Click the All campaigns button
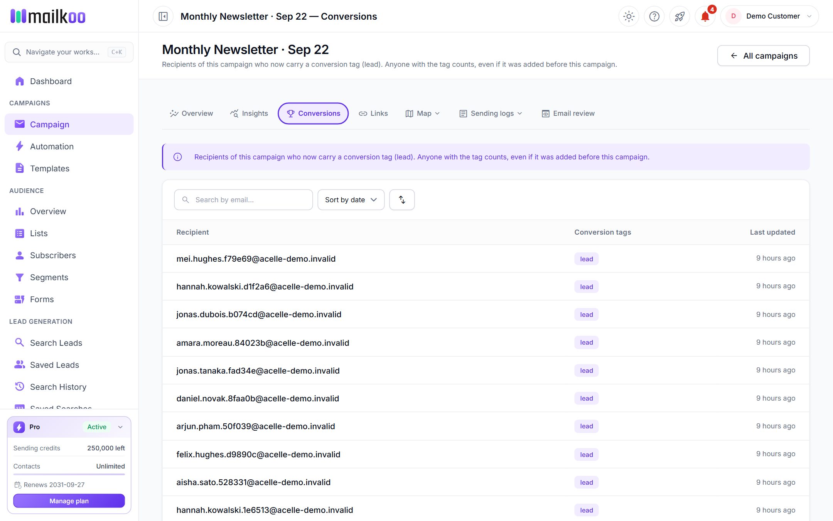 pyautogui.click(x=763, y=56)
